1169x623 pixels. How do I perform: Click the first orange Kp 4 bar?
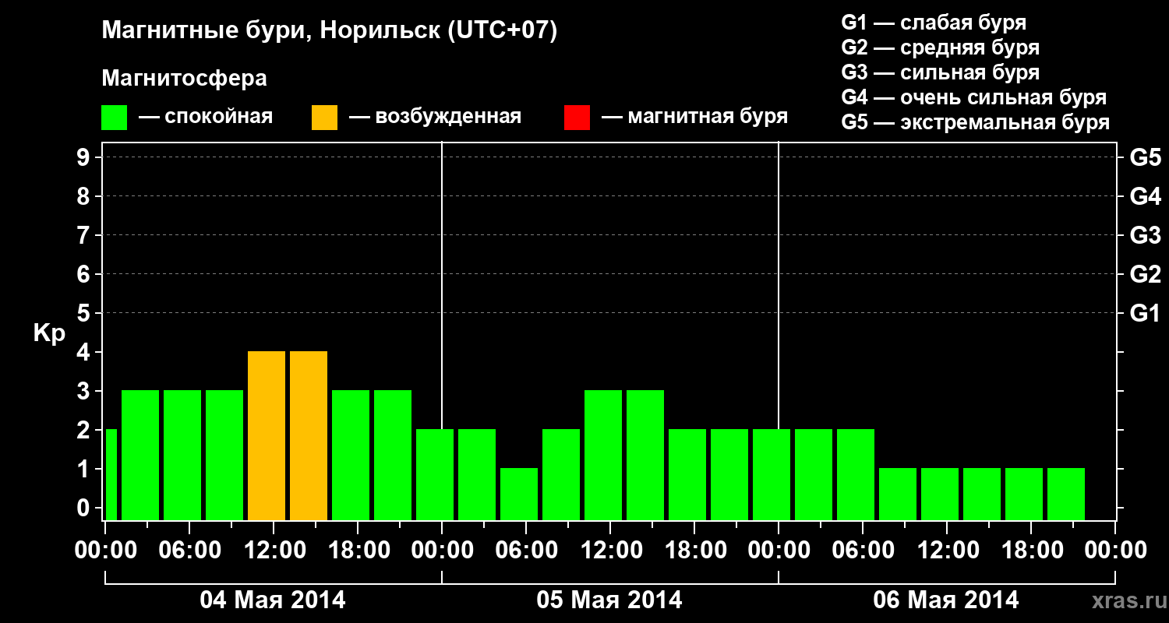[267, 435]
